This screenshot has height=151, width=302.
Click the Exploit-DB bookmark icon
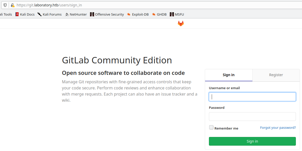click(128, 14)
